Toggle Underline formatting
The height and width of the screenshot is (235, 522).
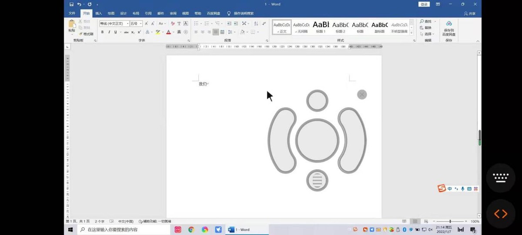point(115,32)
